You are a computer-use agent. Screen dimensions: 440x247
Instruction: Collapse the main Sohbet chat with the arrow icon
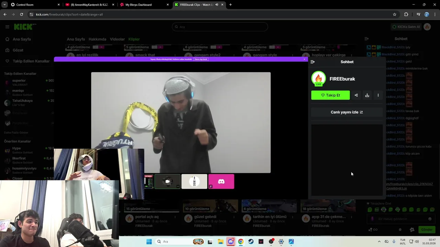pos(366,39)
